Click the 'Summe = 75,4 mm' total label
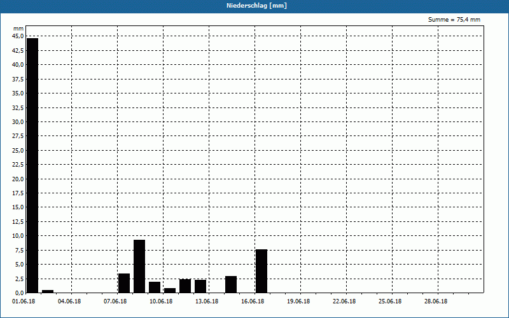 (x=454, y=20)
